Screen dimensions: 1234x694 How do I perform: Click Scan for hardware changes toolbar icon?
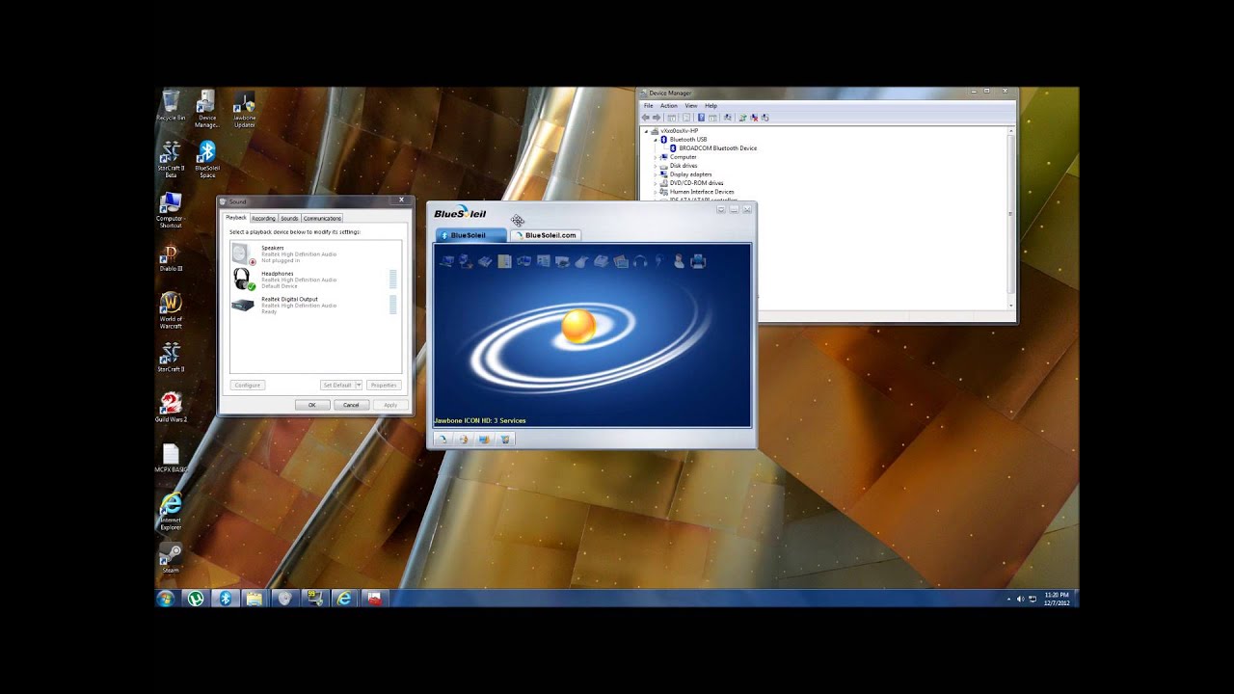[x=727, y=118]
